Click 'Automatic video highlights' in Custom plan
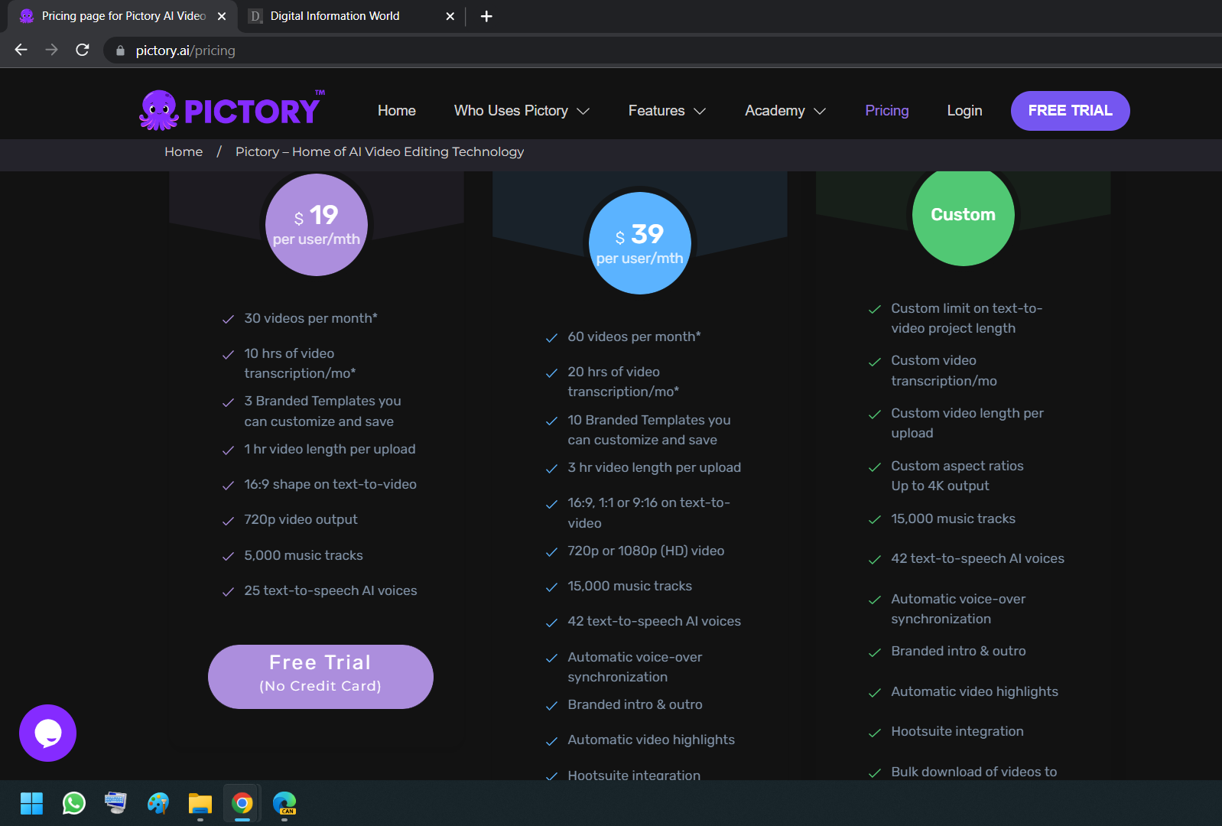1222x826 pixels. 974,691
